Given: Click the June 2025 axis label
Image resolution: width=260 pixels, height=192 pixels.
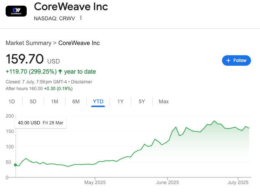Looking at the screenshot, I should (167, 183).
